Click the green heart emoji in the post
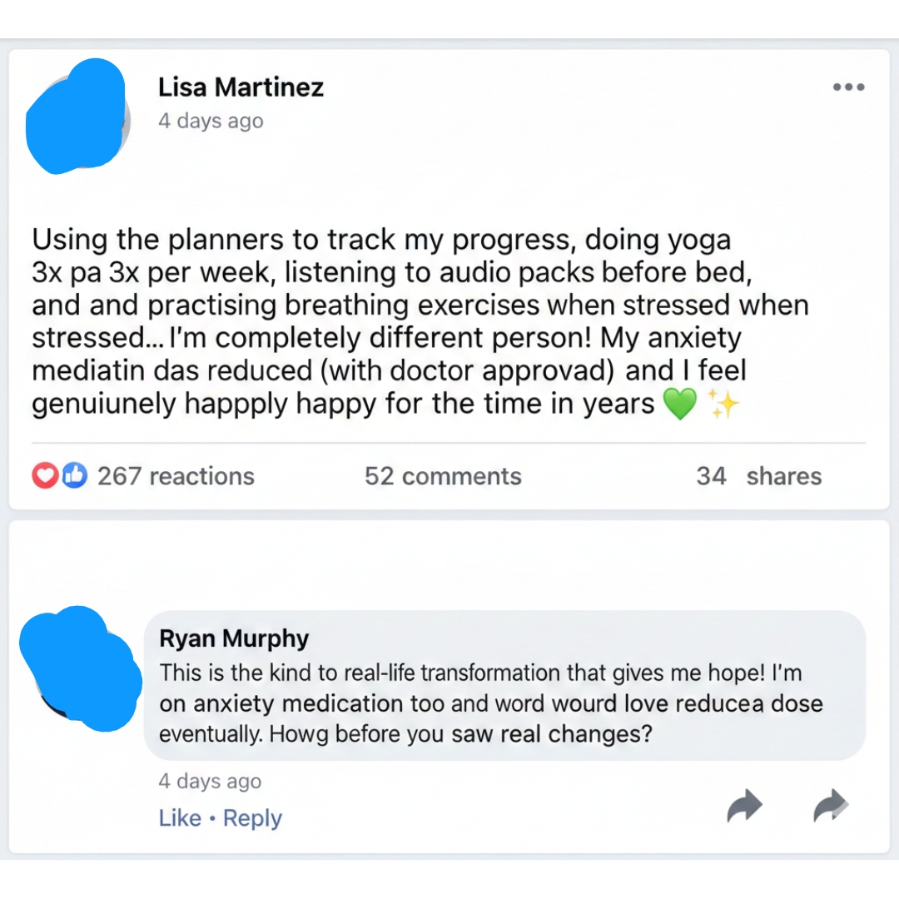899x899 pixels. tap(681, 404)
